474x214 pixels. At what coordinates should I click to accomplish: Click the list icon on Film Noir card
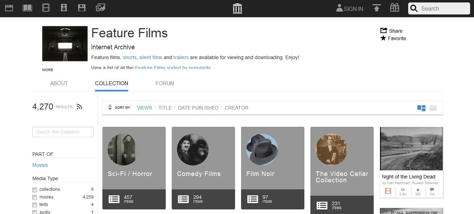click(x=253, y=199)
